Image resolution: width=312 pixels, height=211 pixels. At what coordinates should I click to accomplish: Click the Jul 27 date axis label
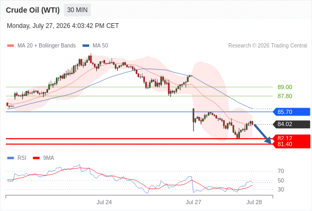point(194,202)
